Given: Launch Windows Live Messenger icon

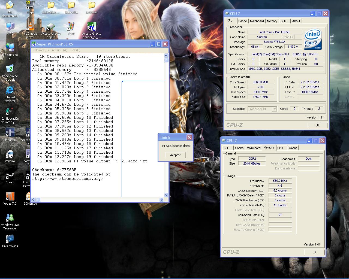Looking at the screenshot, I should [10, 218].
